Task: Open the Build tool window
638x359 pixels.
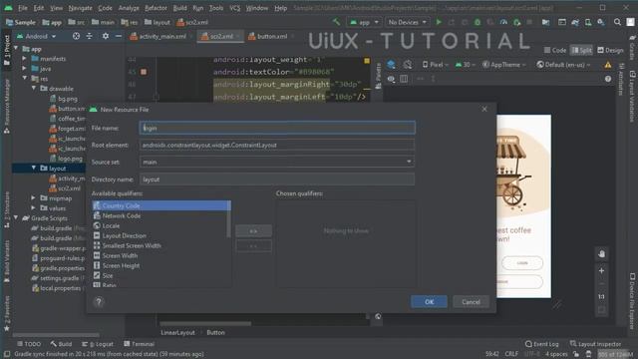Action: click(x=61, y=344)
